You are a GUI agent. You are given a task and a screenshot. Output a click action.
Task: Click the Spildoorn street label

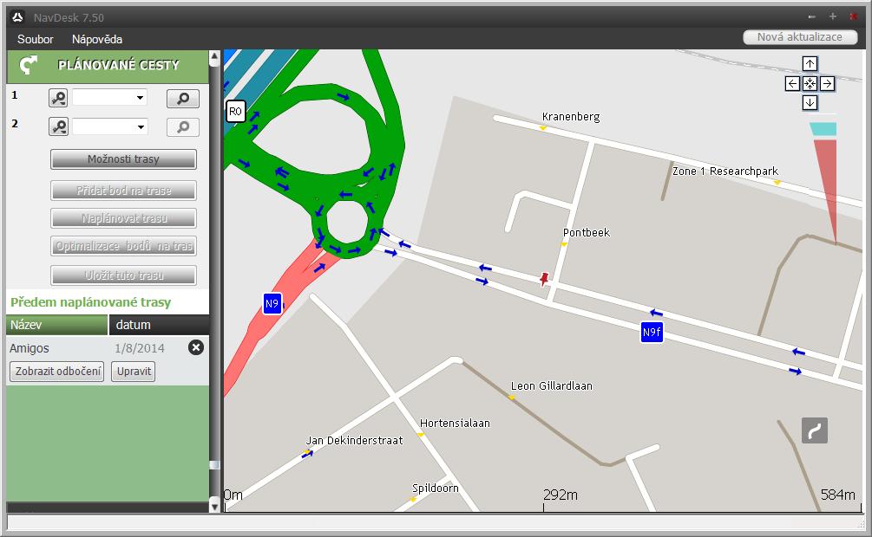(436, 488)
